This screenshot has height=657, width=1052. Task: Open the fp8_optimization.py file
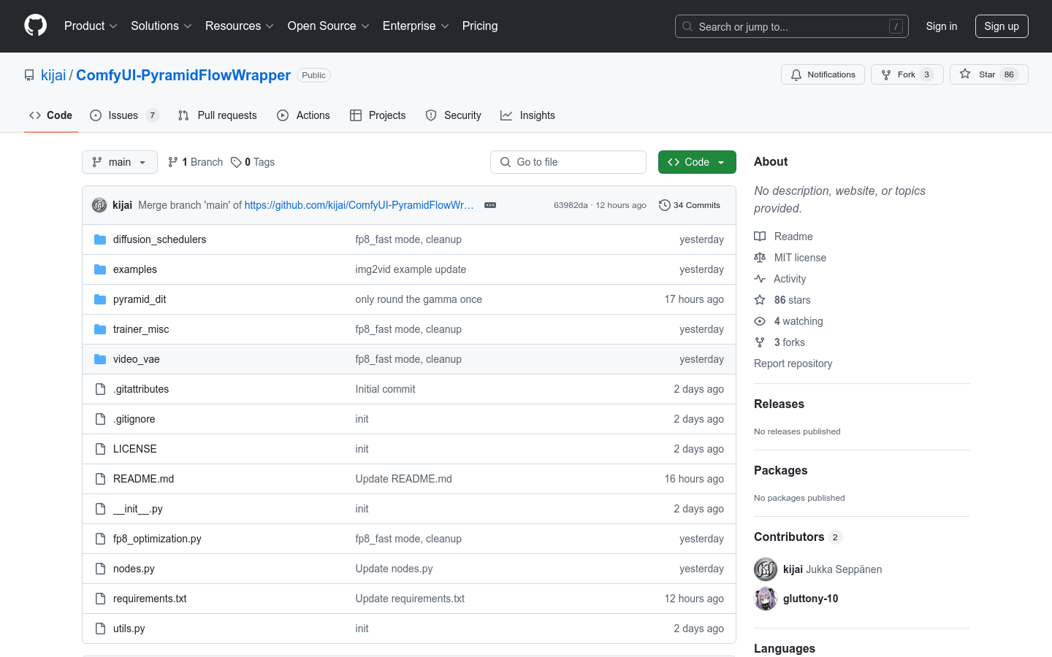157,539
